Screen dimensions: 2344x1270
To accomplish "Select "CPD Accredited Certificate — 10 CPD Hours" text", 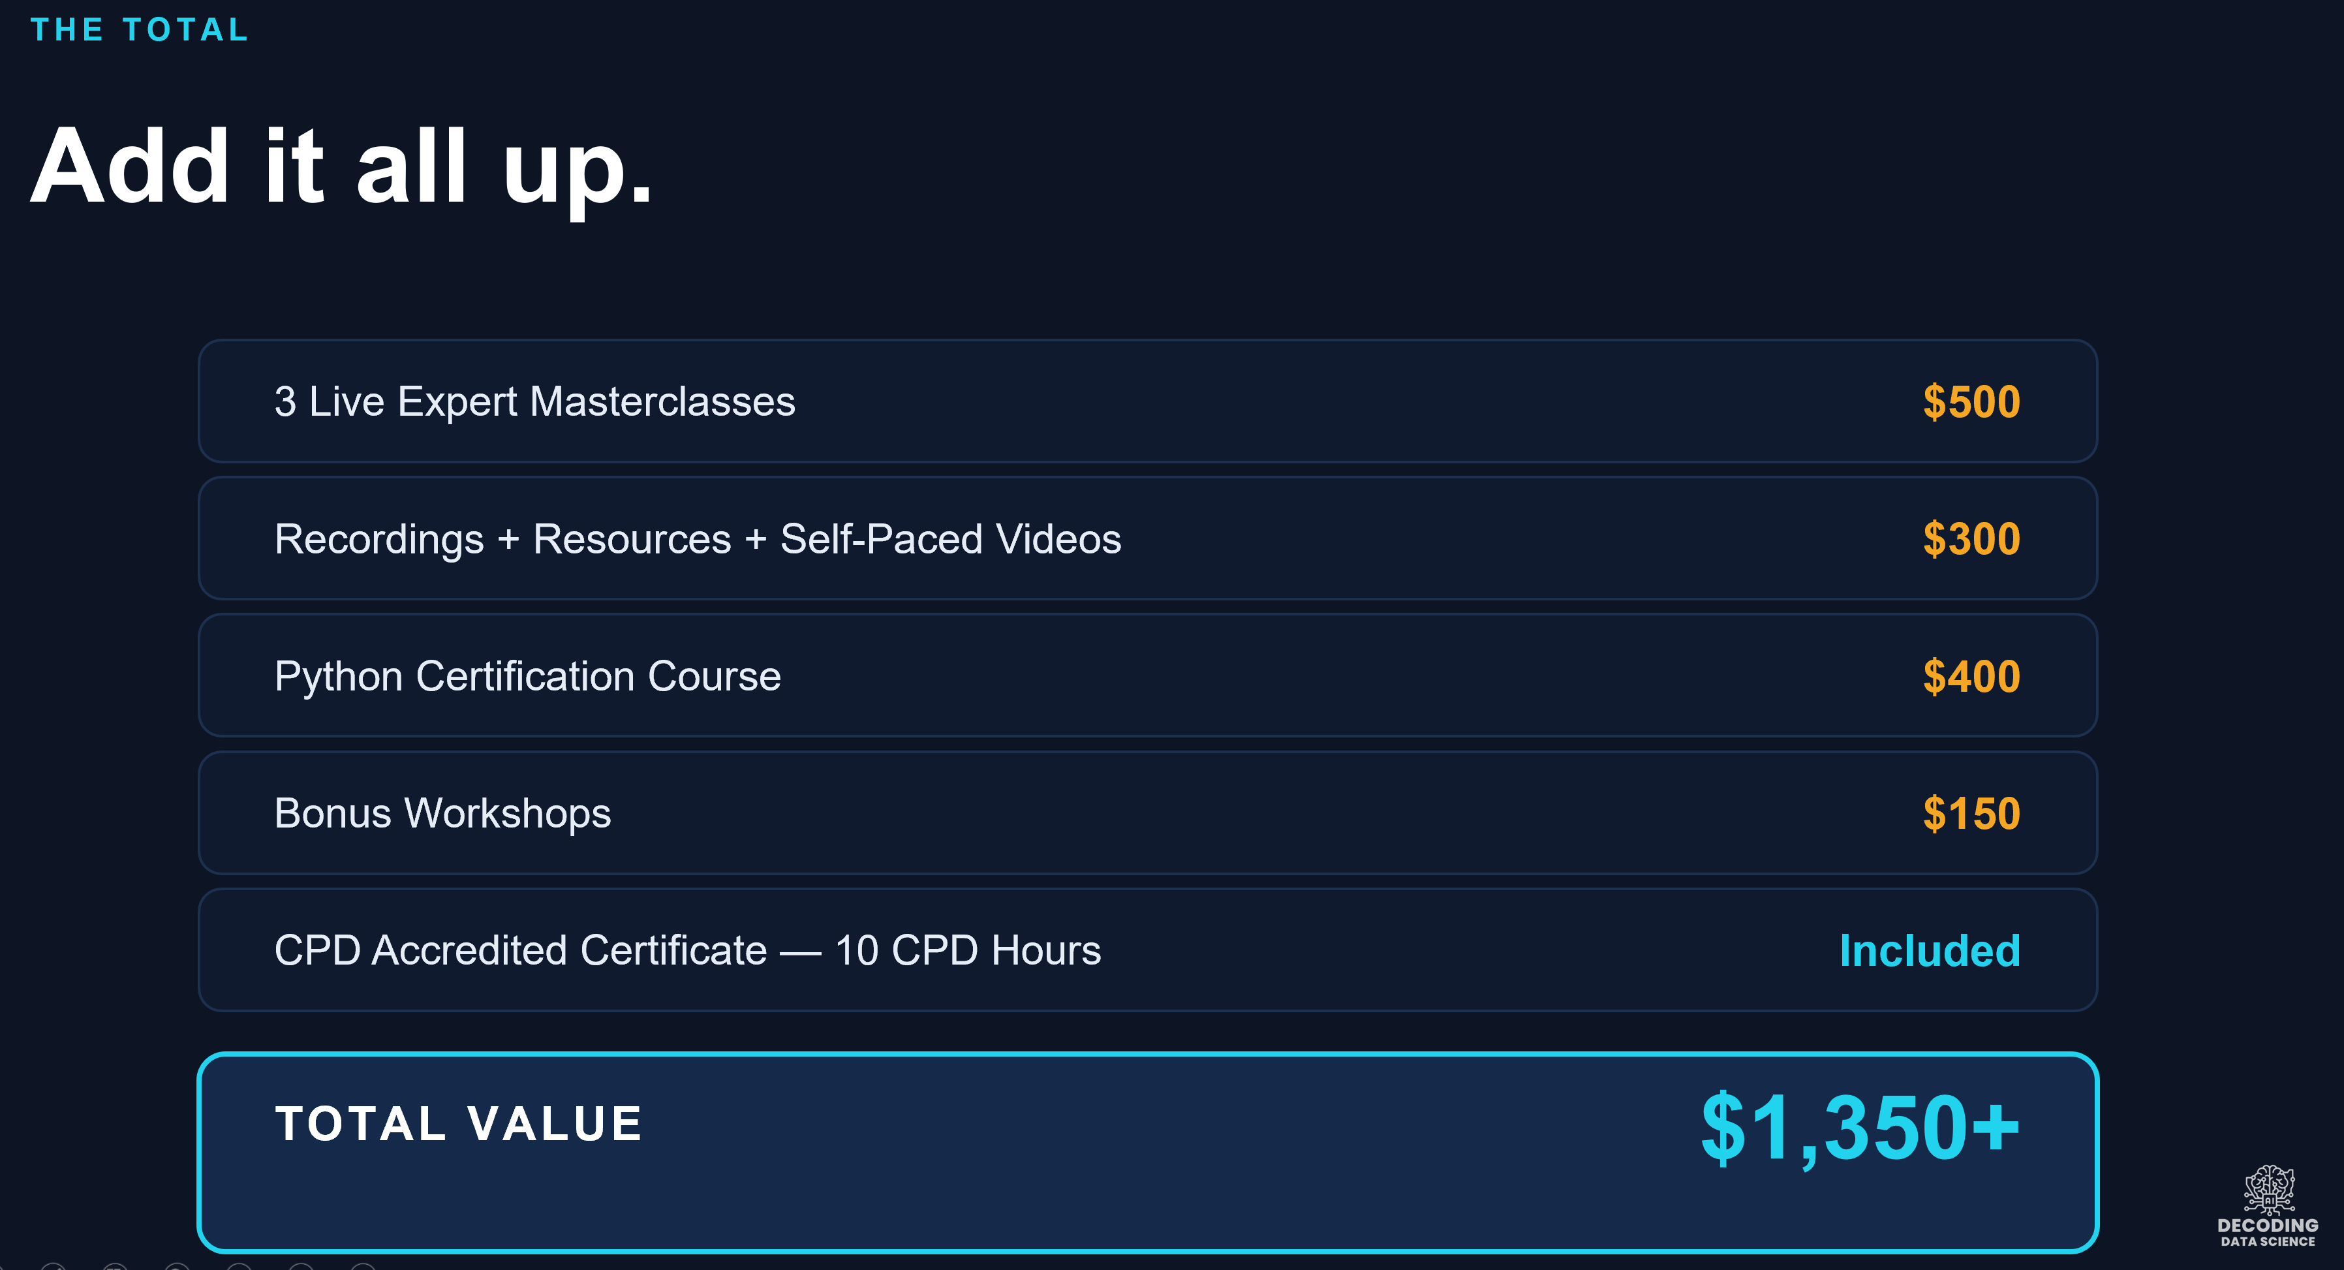I will [687, 951].
